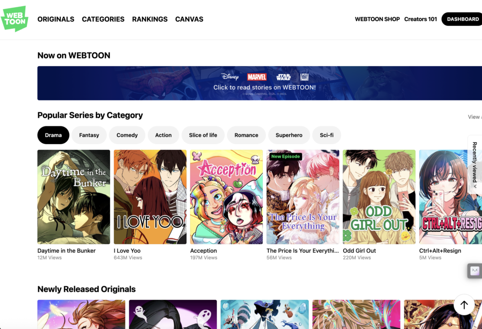Click the New Episode badge

point(285,156)
